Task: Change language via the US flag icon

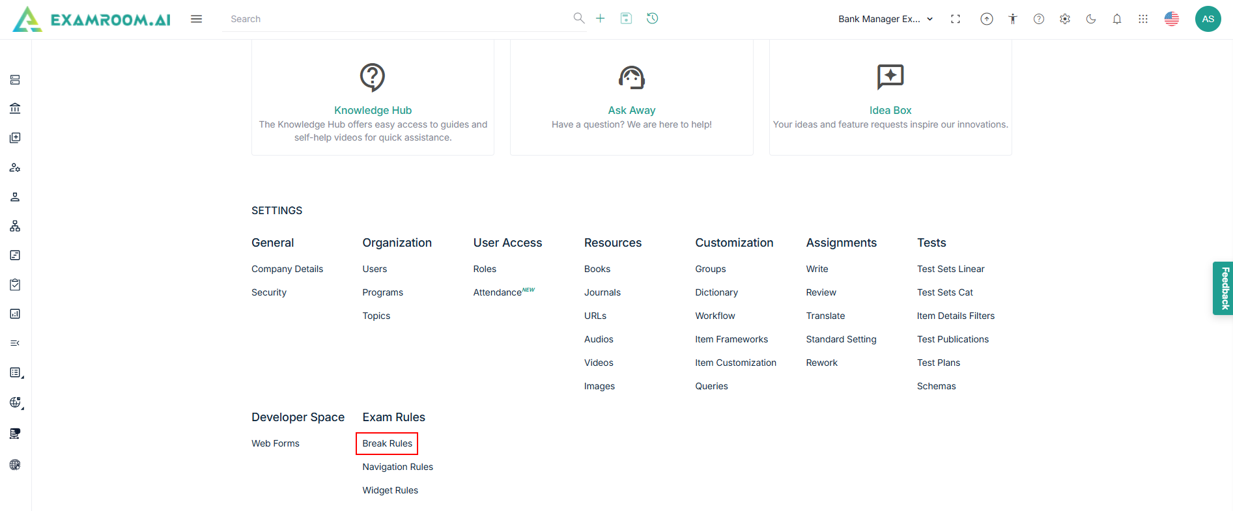Action: (1172, 19)
